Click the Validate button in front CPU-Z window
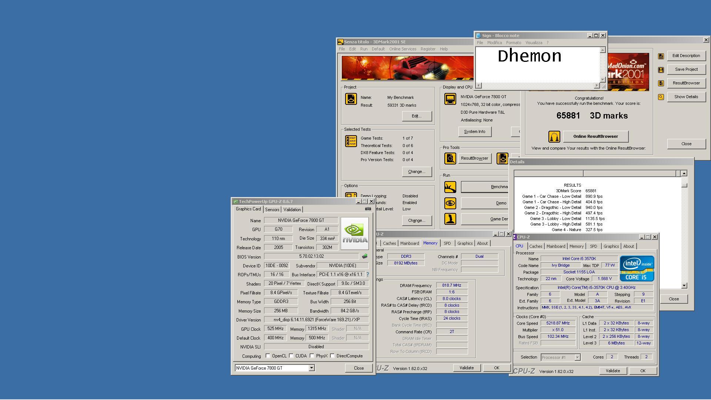711x400 pixels. click(x=612, y=371)
